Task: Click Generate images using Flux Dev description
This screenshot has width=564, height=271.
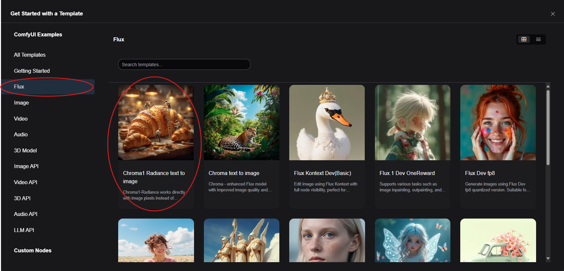Action: click(x=497, y=187)
